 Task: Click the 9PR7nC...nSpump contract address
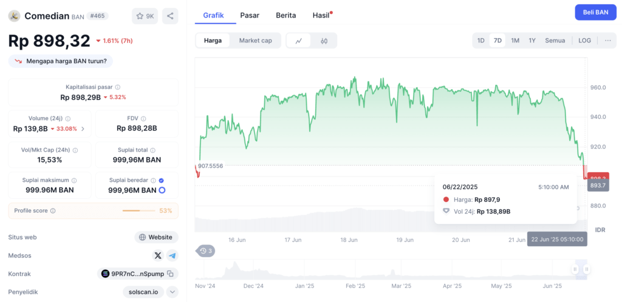(x=138, y=273)
